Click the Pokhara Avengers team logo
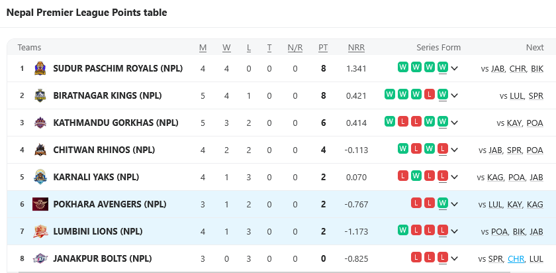Screen dimensions: 556x273 click(x=40, y=204)
